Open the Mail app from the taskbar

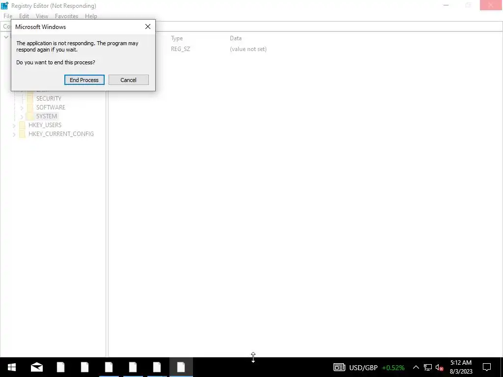(36, 367)
